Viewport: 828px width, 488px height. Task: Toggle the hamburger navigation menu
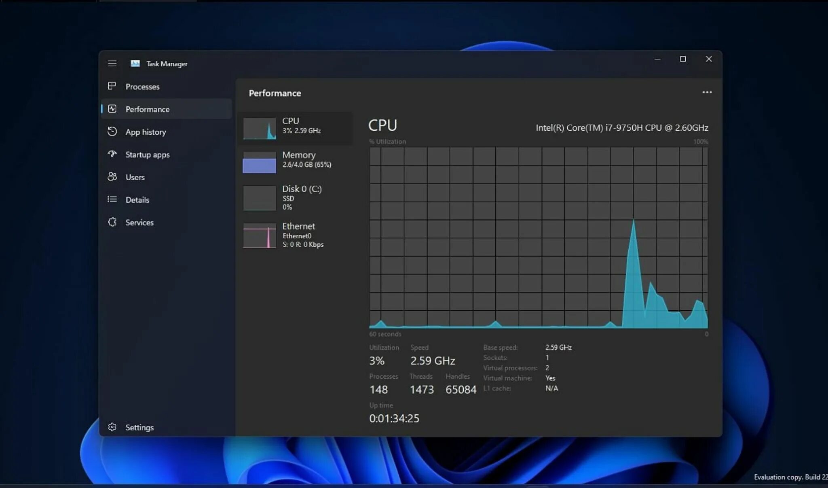112,64
